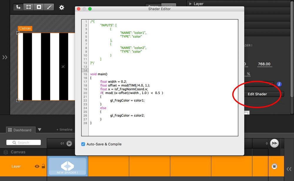Click the Edit Shader button
This screenshot has width=294, height=181.
click(x=257, y=94)
